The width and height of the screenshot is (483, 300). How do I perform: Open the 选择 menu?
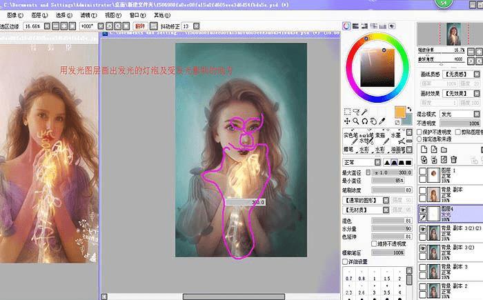[x=63, y=15]
